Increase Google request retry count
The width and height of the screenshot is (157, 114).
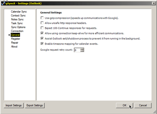pyautogui.click(x=82, y=49)
